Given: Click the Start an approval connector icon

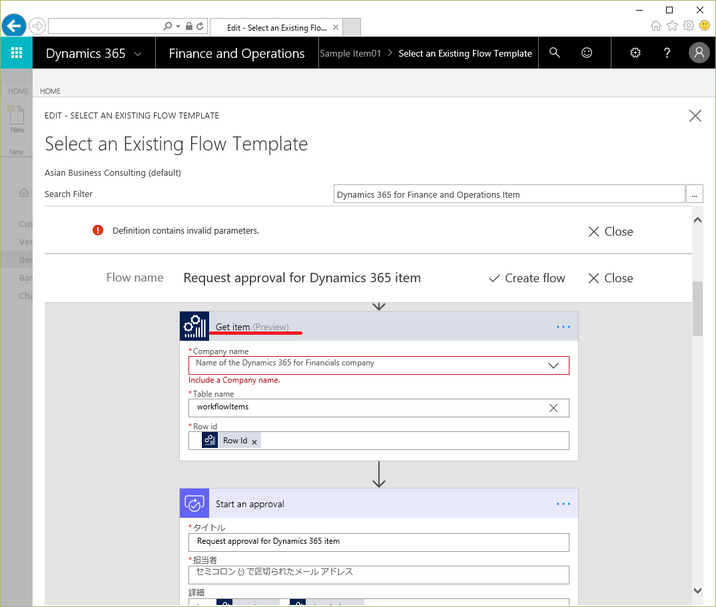Looking at the screenshot, I should 194,503.
